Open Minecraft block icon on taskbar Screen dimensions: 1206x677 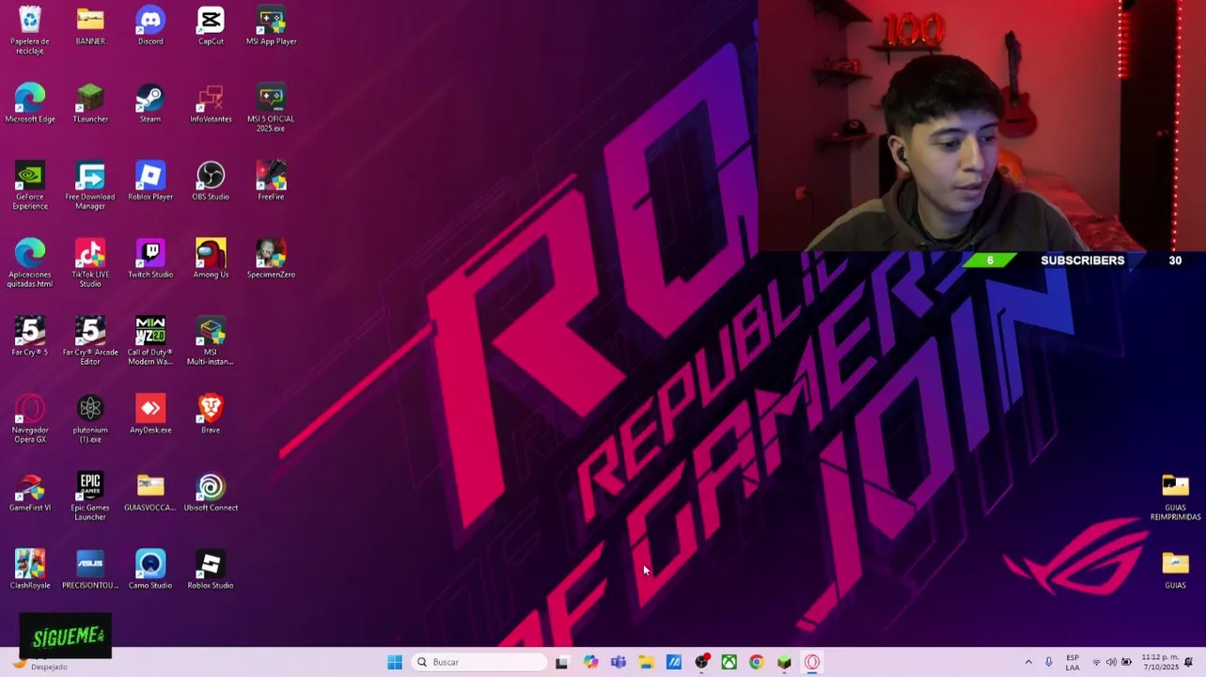pos(785,662)
